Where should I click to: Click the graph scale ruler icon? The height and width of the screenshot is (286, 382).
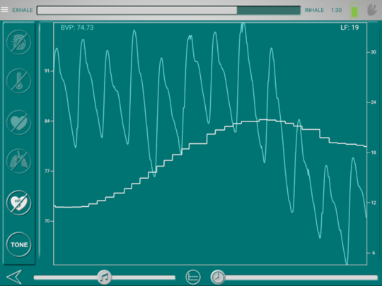pyautogui.click(x=193, y=277)
